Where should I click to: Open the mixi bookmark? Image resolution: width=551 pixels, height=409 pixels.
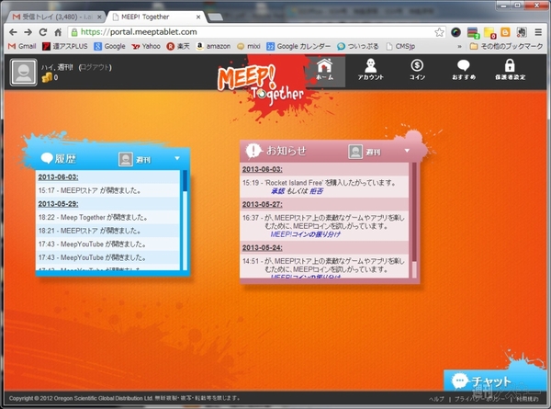coord(249,46)
